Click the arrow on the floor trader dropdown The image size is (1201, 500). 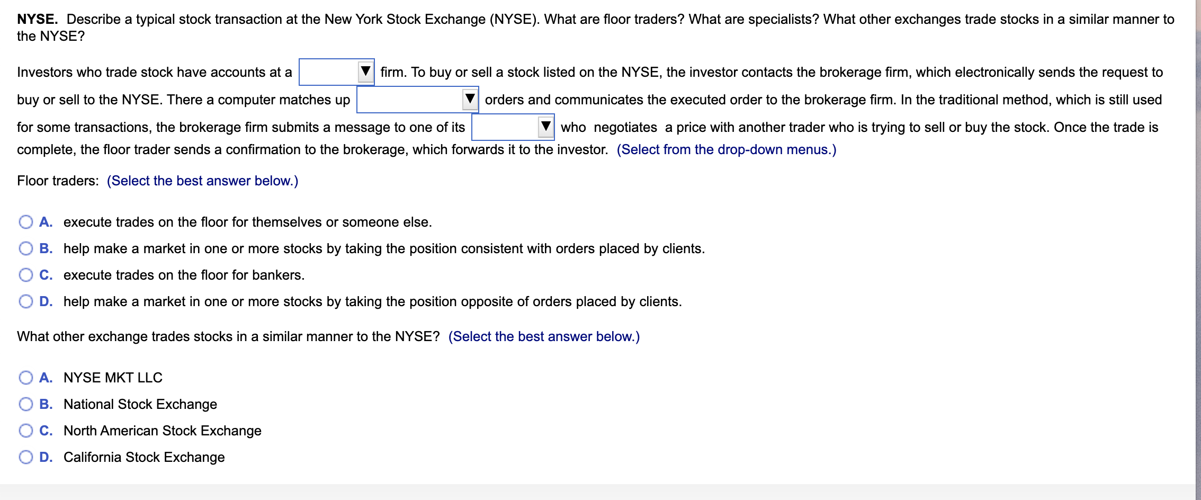pyautogui.click(x=545, y=127)
